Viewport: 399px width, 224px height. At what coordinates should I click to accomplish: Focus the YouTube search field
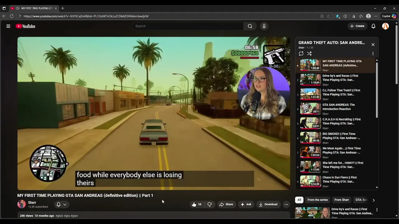click(x=188, y=26)
